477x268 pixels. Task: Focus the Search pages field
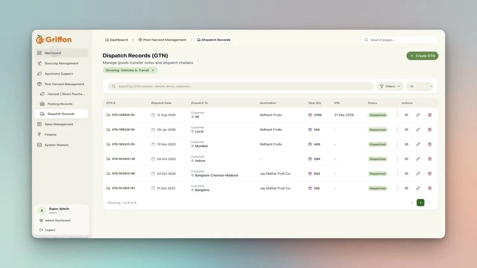tap(399, 40)
